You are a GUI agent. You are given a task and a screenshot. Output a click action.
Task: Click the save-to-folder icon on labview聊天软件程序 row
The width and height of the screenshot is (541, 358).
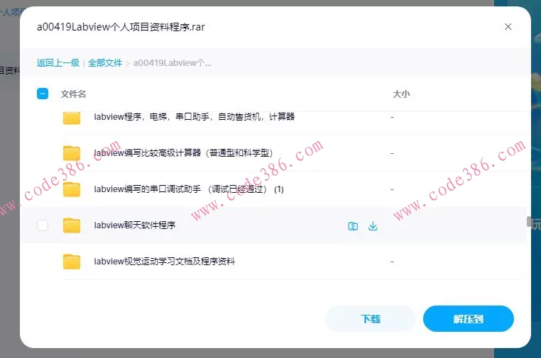(x=353, y=226)
